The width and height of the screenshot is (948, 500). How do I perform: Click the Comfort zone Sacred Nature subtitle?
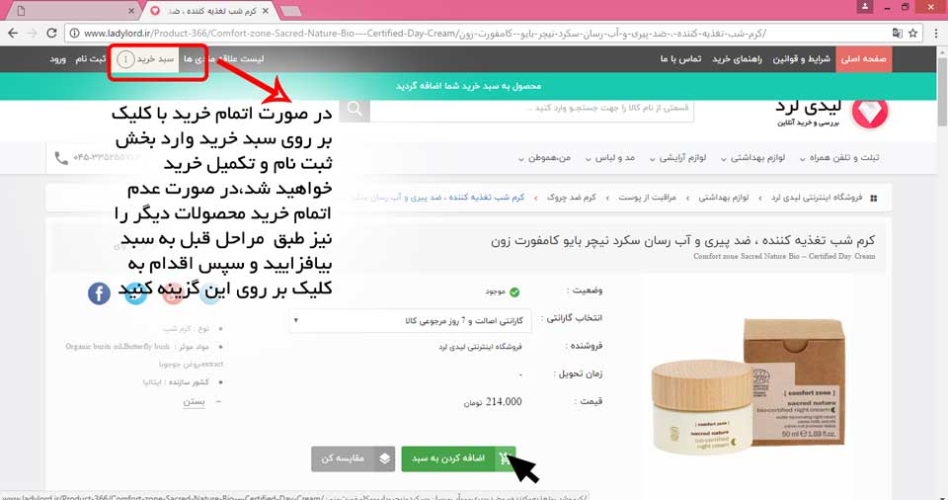click(784, 256)
